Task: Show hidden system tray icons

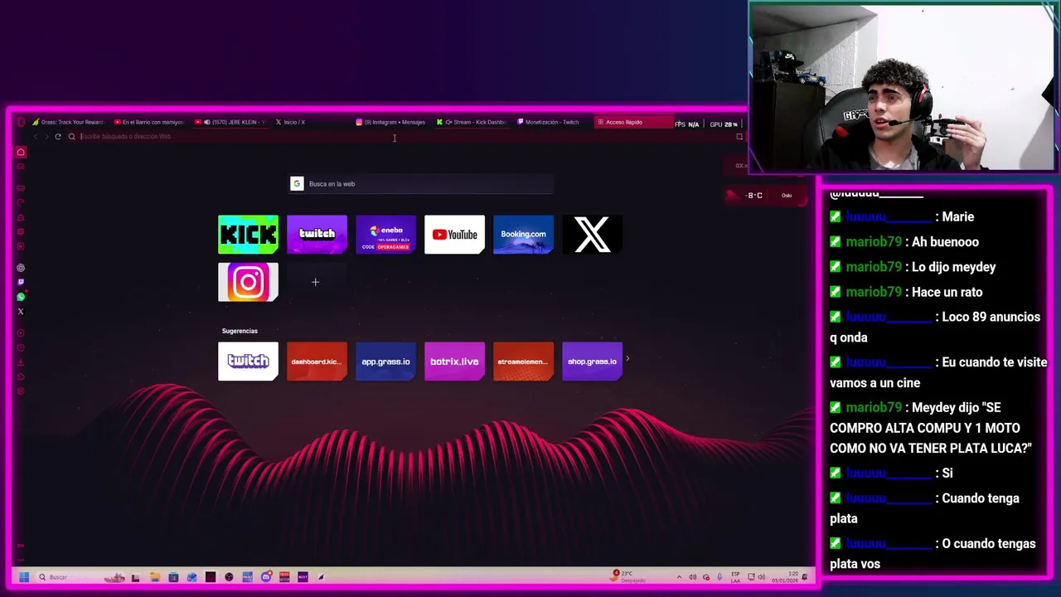Action: click(x=679, y=577)
